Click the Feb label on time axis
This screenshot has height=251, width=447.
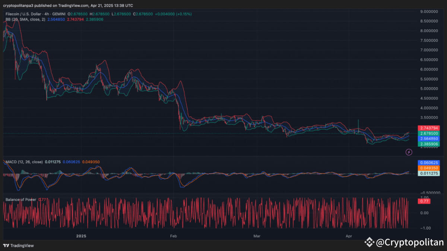tap(173, 236)
